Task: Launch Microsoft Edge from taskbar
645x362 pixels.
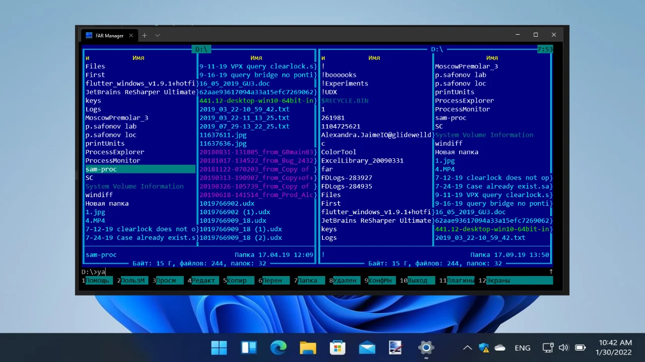Action: pyautogui.click(x=279, y=347)
